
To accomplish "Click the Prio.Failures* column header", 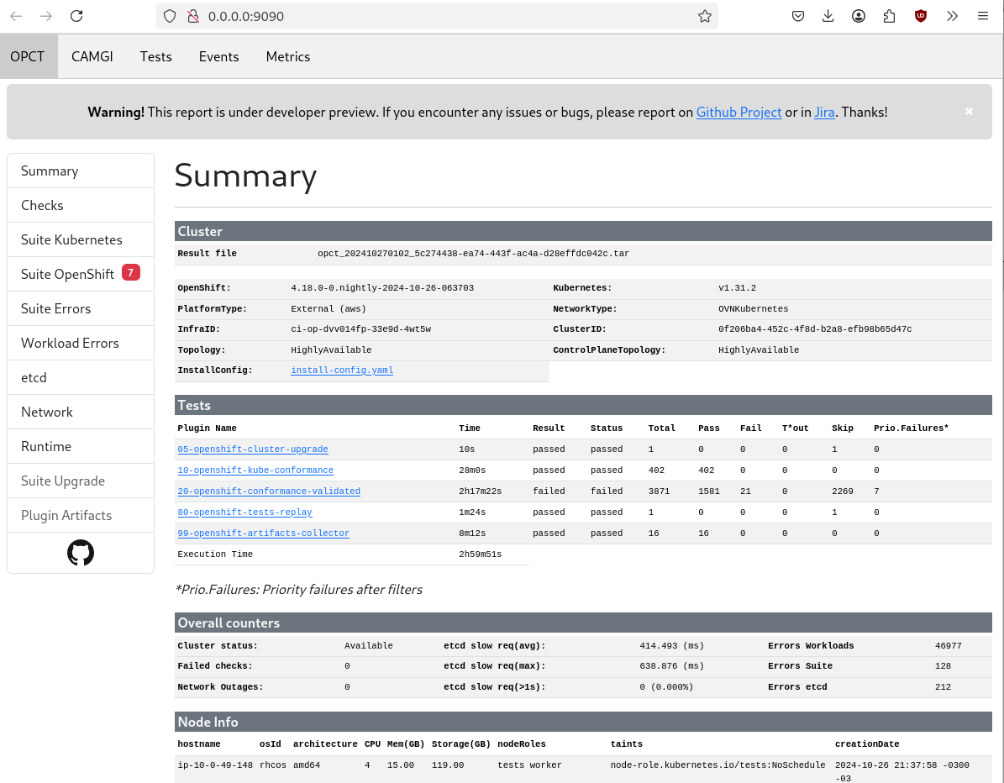I will click(x=911, y=428).
